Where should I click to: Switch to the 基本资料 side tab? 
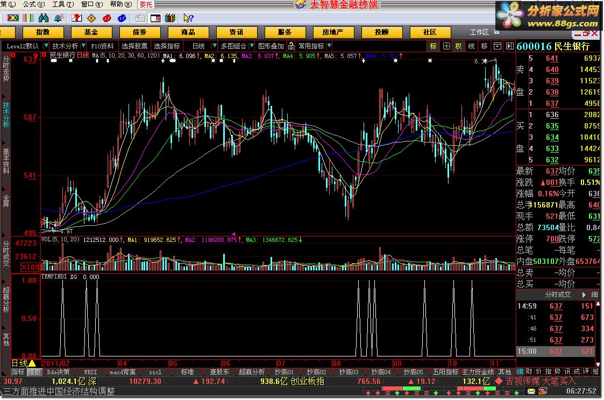coord(6,160)
